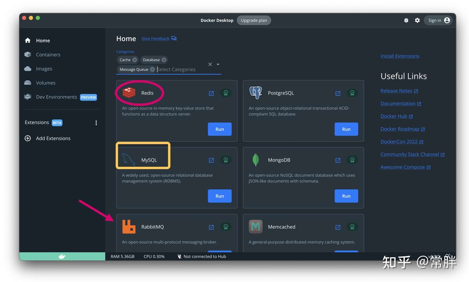Image resolution: width=469 pixels, height=282 pixels.
Task: Click the PostgreSQL official image badge
Action: (352, 93)
